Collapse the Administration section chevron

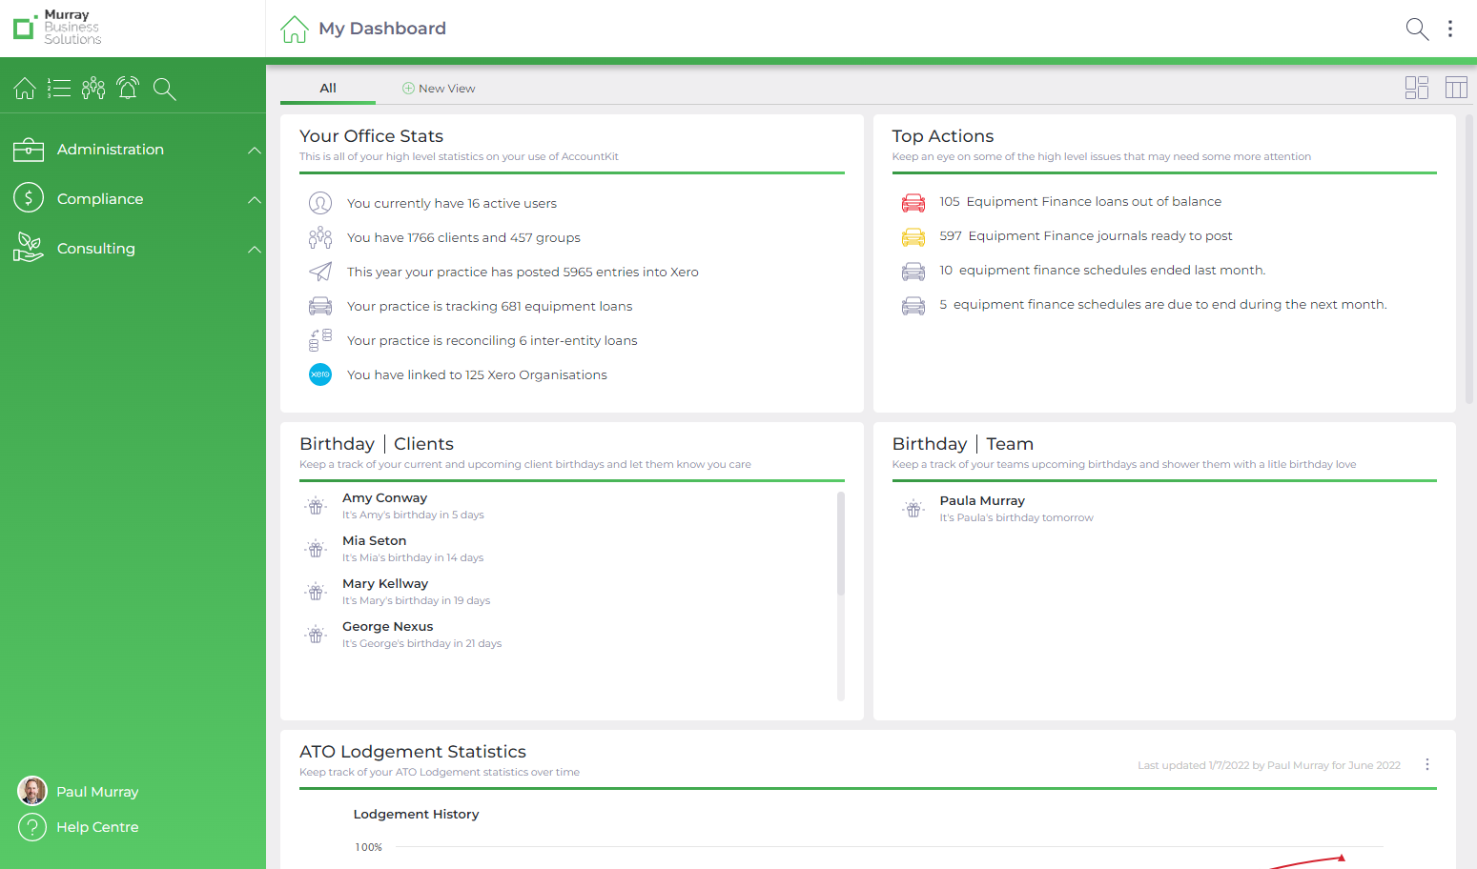click(254, 151)
